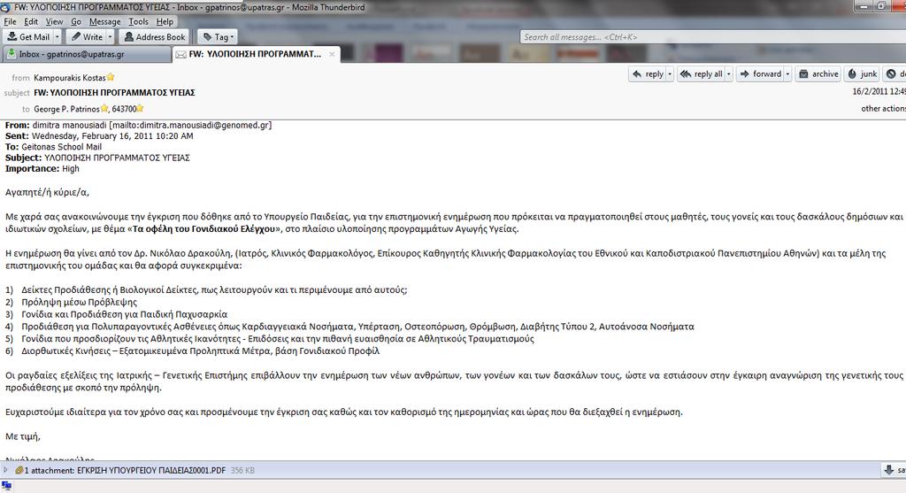Compose a new message with Write
Image resolution: width=906 pixels, height=493 pixels.
(x=87, y=37)
